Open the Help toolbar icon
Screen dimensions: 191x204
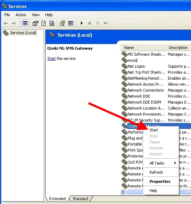63,23
